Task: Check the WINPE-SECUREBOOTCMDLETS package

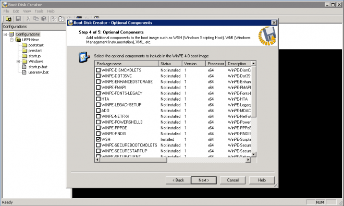Action: (99, 145)
